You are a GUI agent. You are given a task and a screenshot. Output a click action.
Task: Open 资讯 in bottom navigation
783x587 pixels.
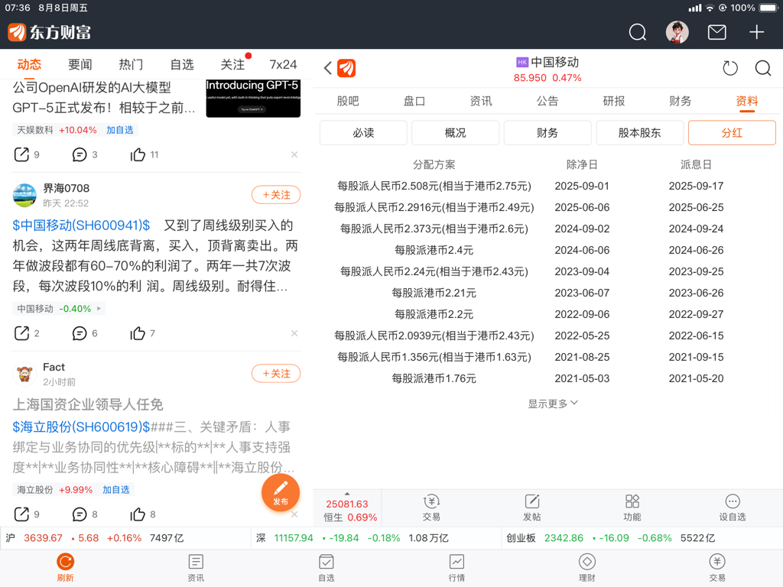[196, 568]
